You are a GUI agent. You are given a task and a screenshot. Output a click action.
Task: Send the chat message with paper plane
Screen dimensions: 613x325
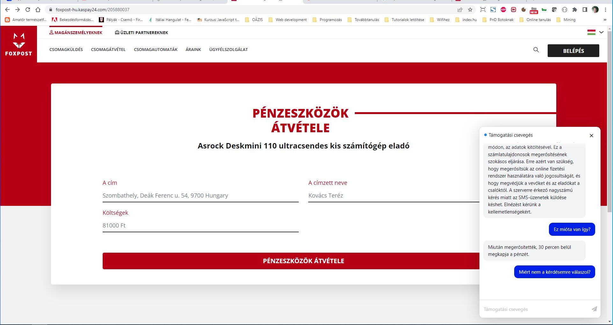coord(594,309)
